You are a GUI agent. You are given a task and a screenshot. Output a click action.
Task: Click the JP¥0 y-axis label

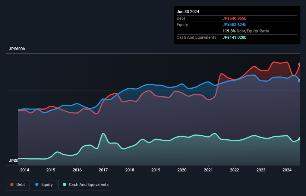tap(13, 161)
